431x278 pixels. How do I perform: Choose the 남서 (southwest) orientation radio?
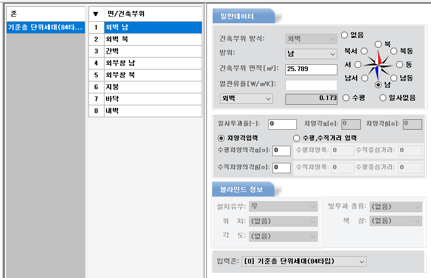[364, 78]
